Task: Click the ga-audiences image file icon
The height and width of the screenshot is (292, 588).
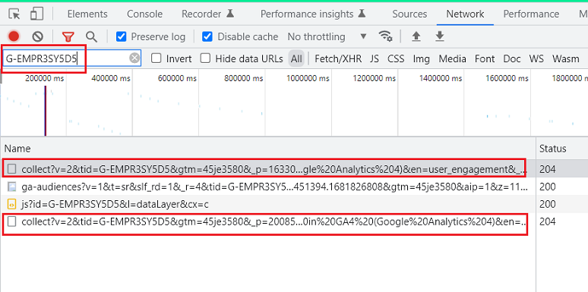Action: (x=12, y=187)
